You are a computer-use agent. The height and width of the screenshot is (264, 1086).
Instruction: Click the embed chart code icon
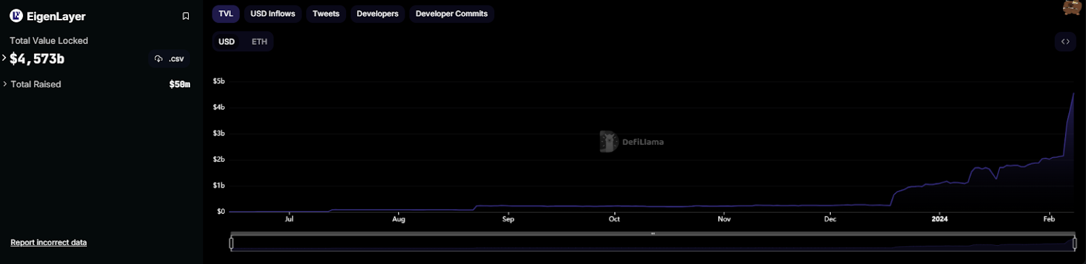click(1066, 42)
